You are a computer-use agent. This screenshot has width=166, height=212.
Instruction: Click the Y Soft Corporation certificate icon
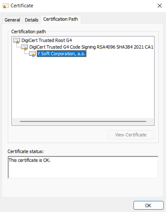tap(33, 54)
